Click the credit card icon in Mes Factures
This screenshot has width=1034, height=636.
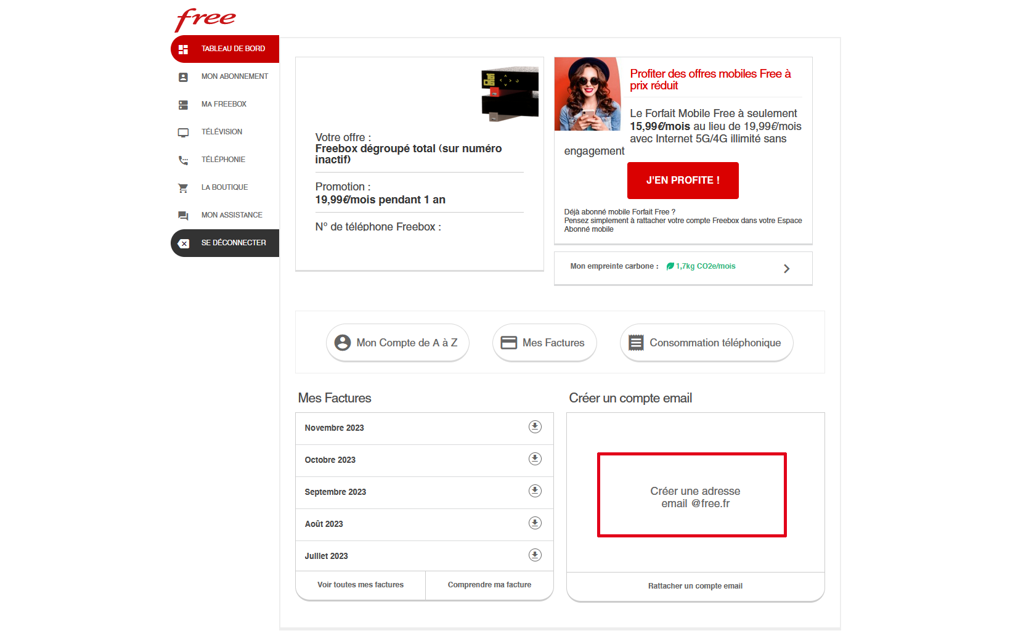[509, 343]
